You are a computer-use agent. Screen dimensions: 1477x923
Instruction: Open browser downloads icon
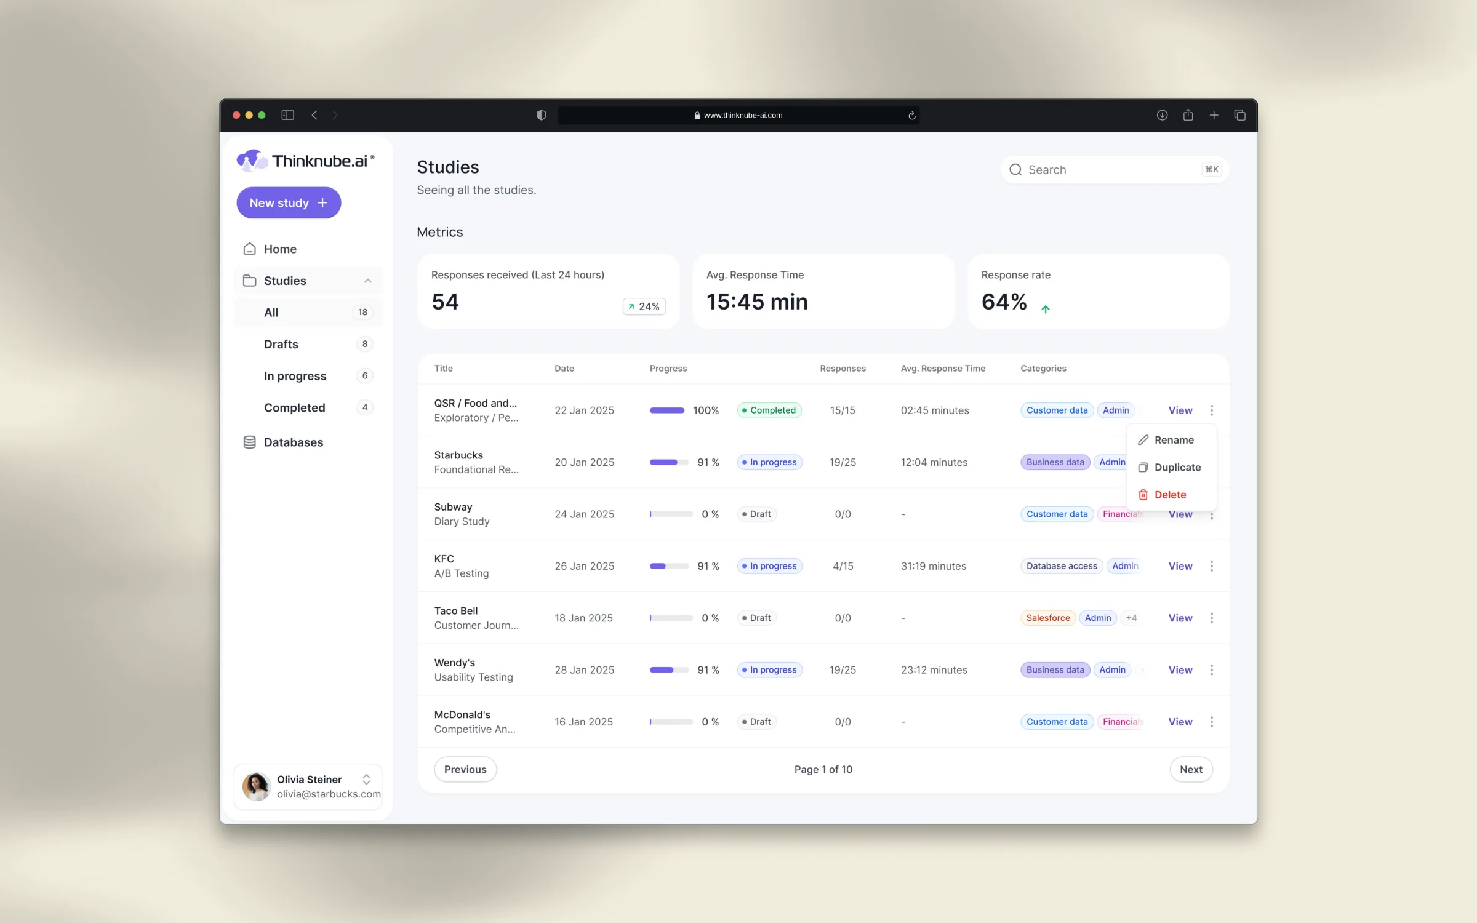point(1162,115)
